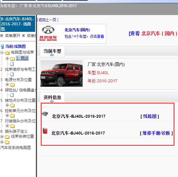Click the 菜单展开 expand-all icon
The height and width of the screenshot is (177, 178).
coord(1,36)
